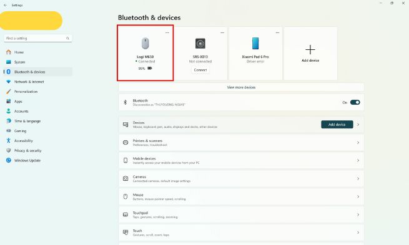Go to Accounts settings
Viewport: 409px width, 245px height.
click(x=38, y=111)
